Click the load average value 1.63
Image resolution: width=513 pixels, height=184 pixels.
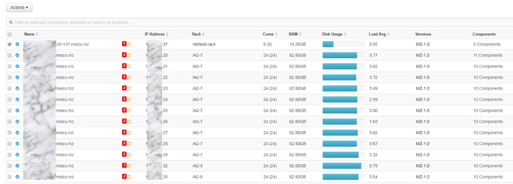pos(374,121)
